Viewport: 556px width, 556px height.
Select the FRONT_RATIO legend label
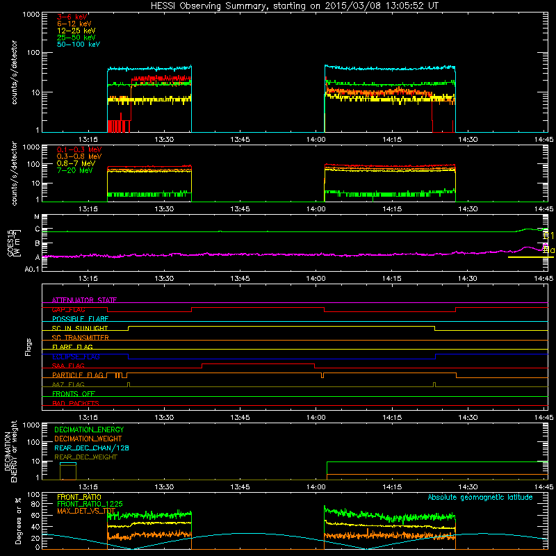79,497
